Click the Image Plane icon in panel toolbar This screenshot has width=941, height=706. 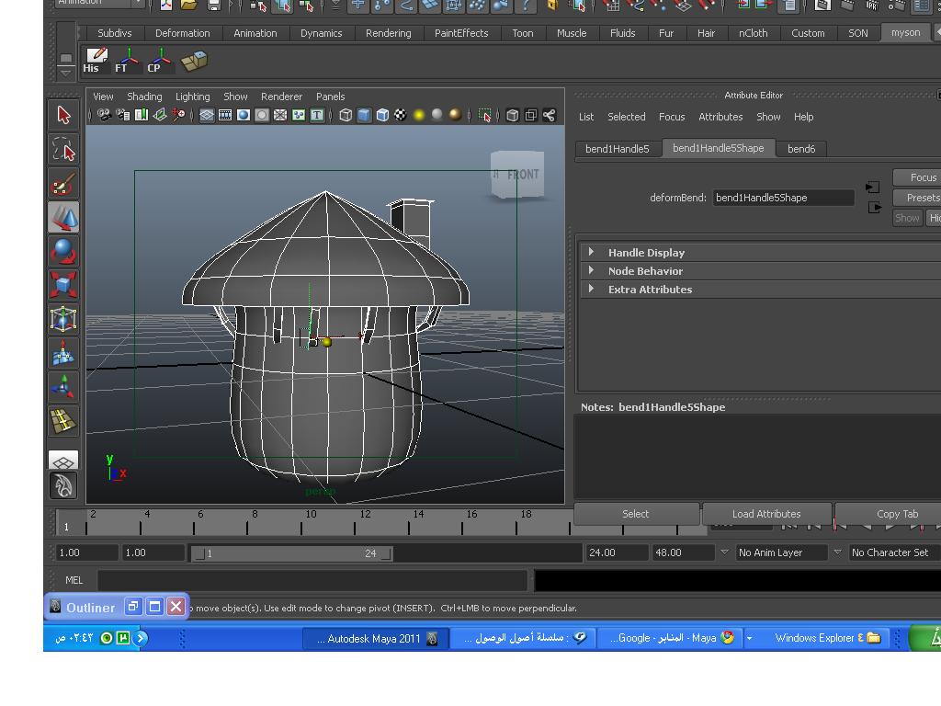(160, 115)
